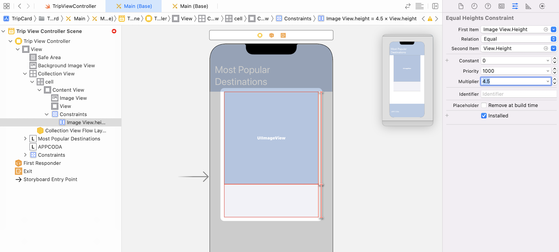Select Background Image View in outline
The width and height of the screenshot is (559, 252).
click(66, 66)
